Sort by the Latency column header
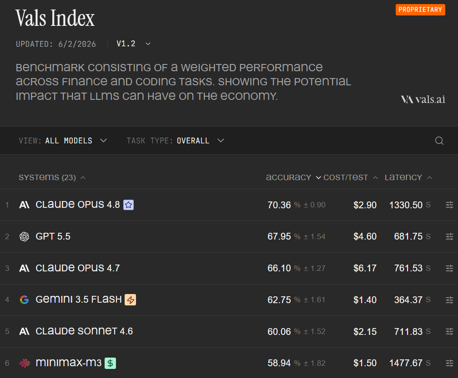Screen dimensions: 458x378 pos(408,177)
